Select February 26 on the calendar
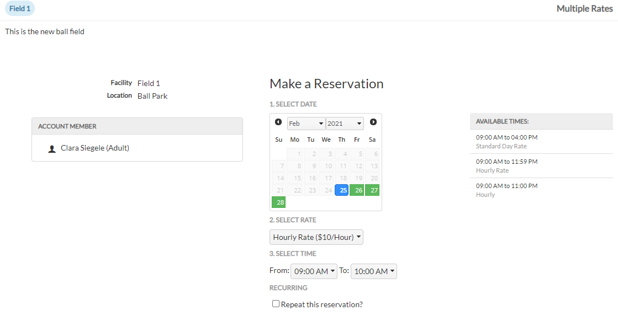The image size is (618, 316). pos(357,190)
